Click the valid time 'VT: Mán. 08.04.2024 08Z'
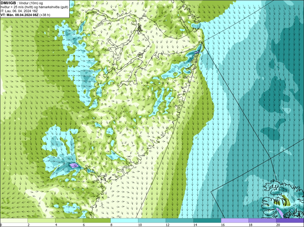 (x=19, y=15)
